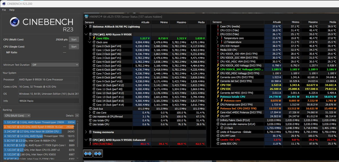Select ranking entry 2: AMD Ryzen 9 9950X

39,127
